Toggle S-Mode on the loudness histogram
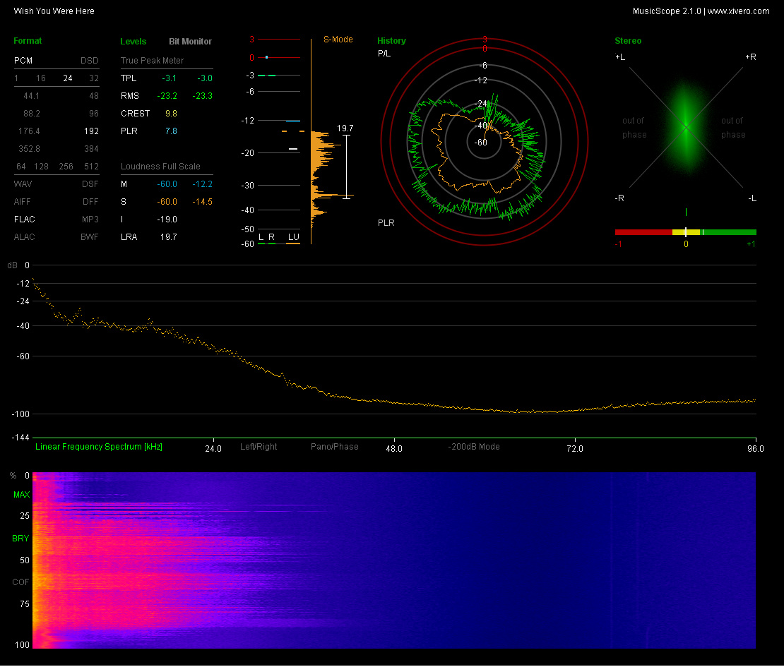Image resolution: width=784 pixels, height=667 pixels. [338, 40]
